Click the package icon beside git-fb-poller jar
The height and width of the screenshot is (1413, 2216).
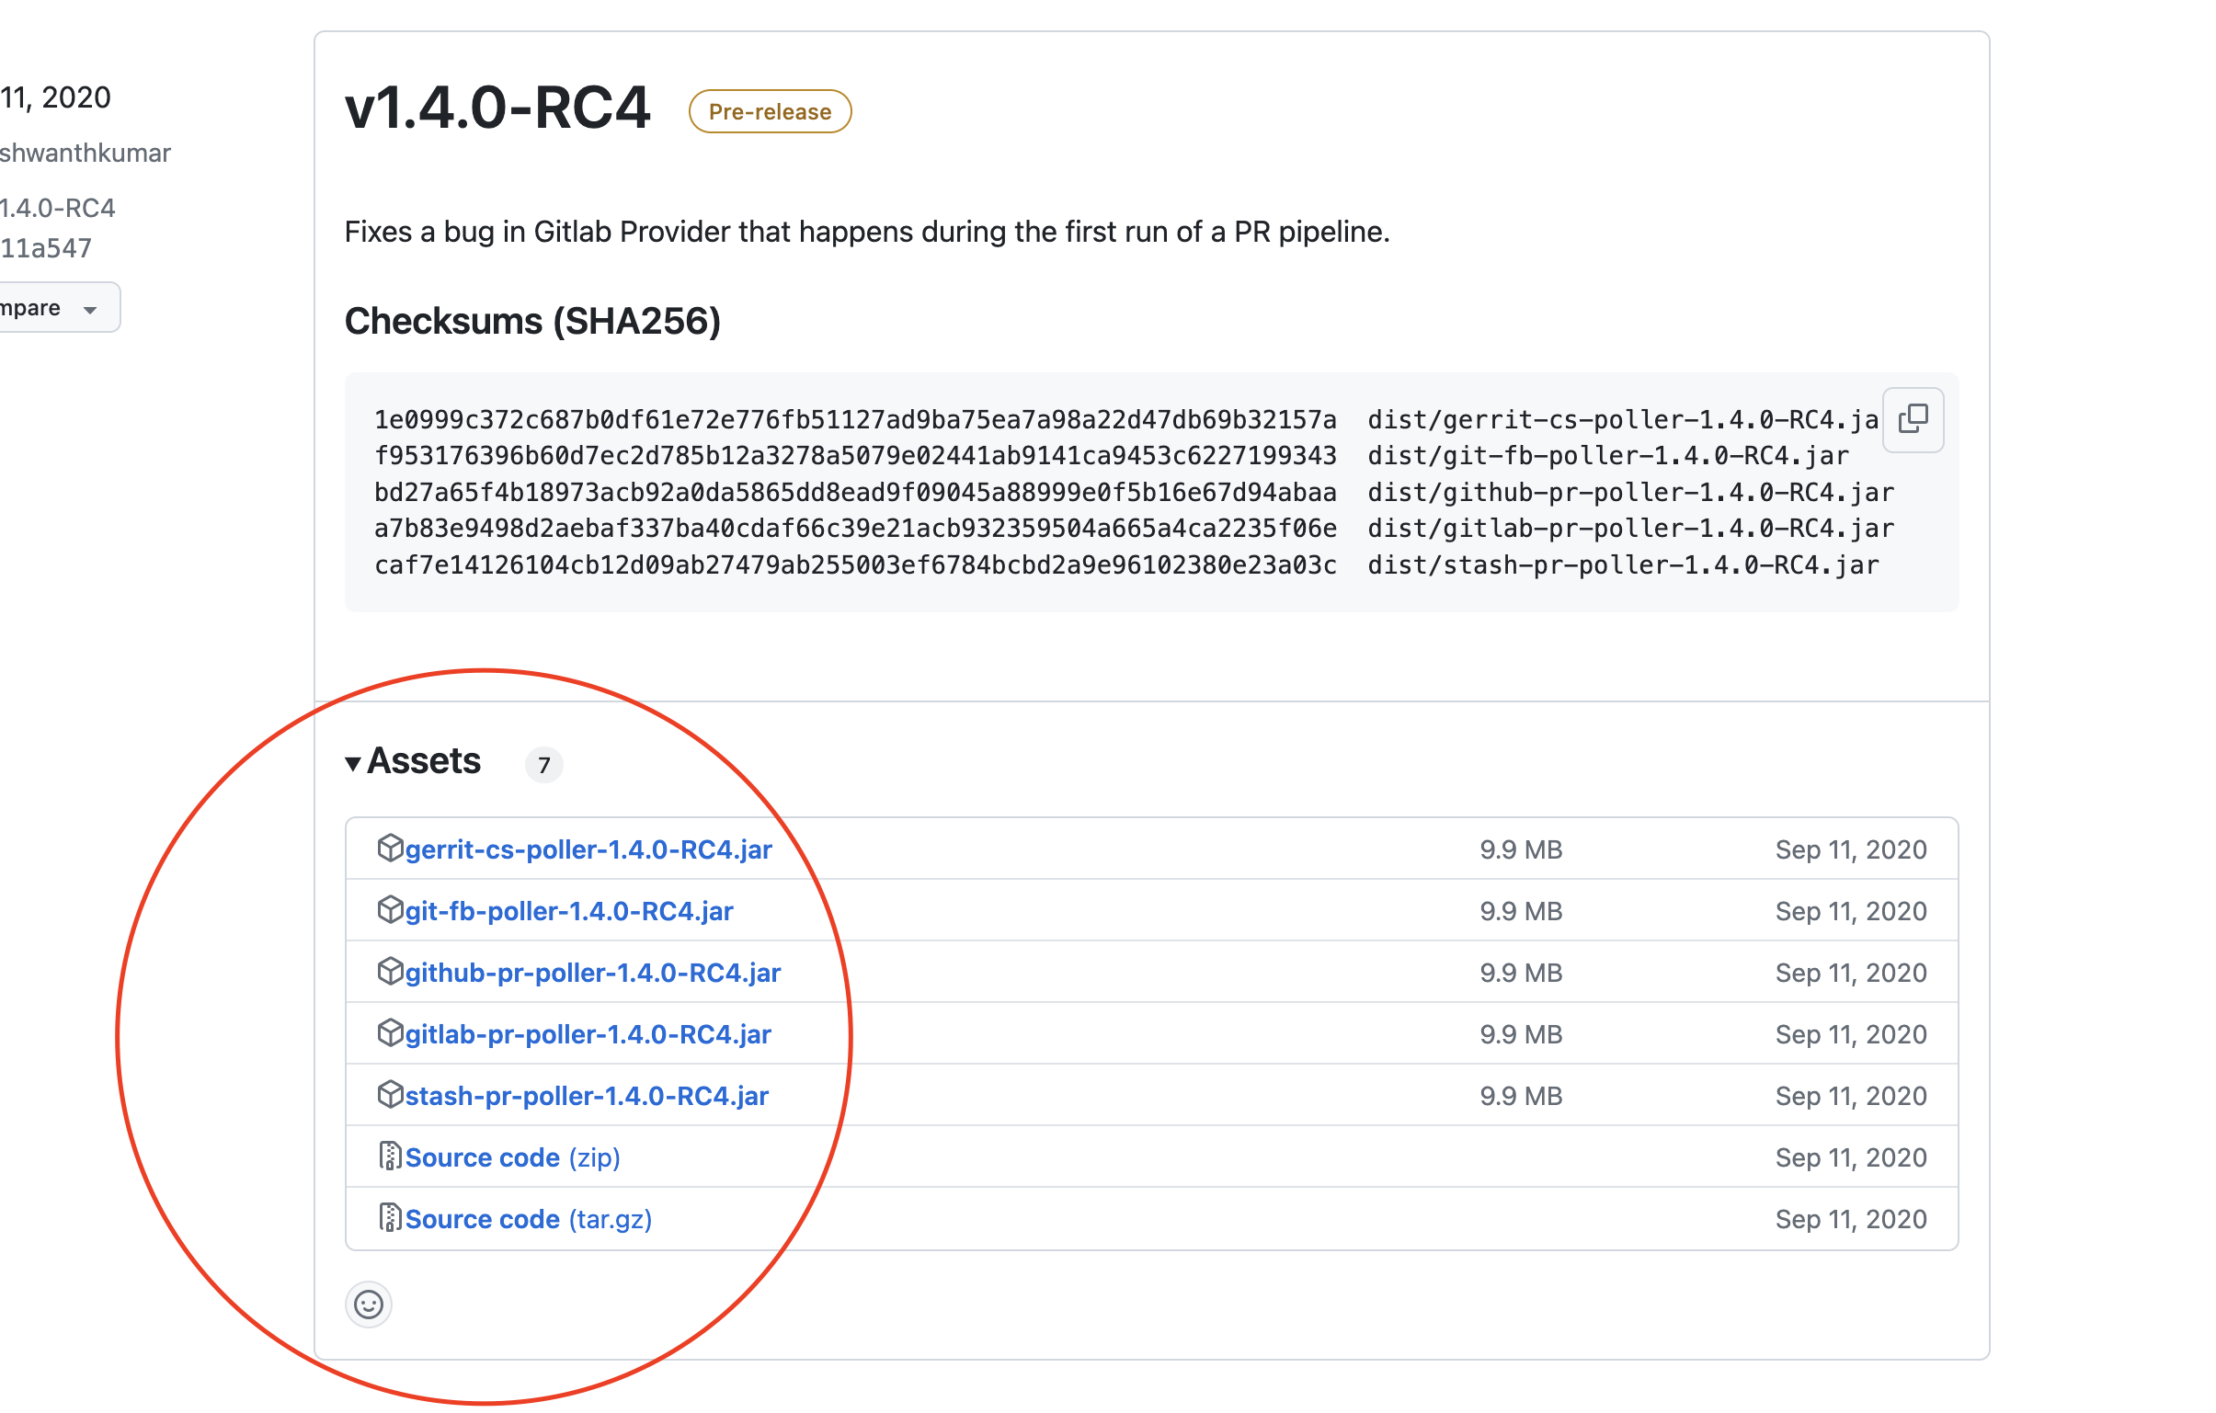pos(390,910)
